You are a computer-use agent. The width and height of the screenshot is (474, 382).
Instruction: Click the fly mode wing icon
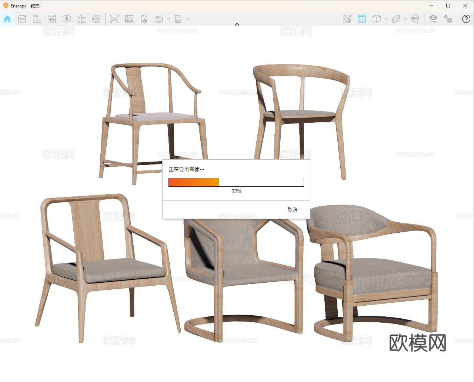click(396, 19)
